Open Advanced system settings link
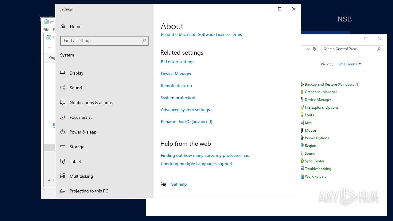The width and height of the screenshot is (393, 221). (185, 110)
